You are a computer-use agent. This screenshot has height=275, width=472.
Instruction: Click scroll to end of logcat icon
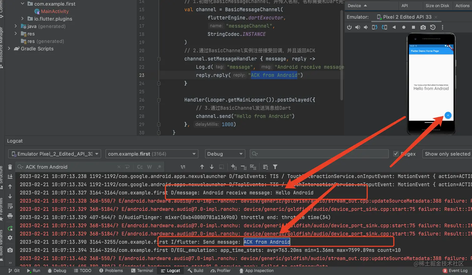click(10, 177)
